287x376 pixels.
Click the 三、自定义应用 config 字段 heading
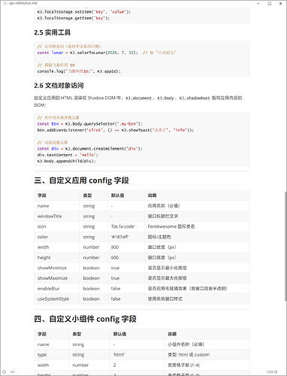[81, 180]
